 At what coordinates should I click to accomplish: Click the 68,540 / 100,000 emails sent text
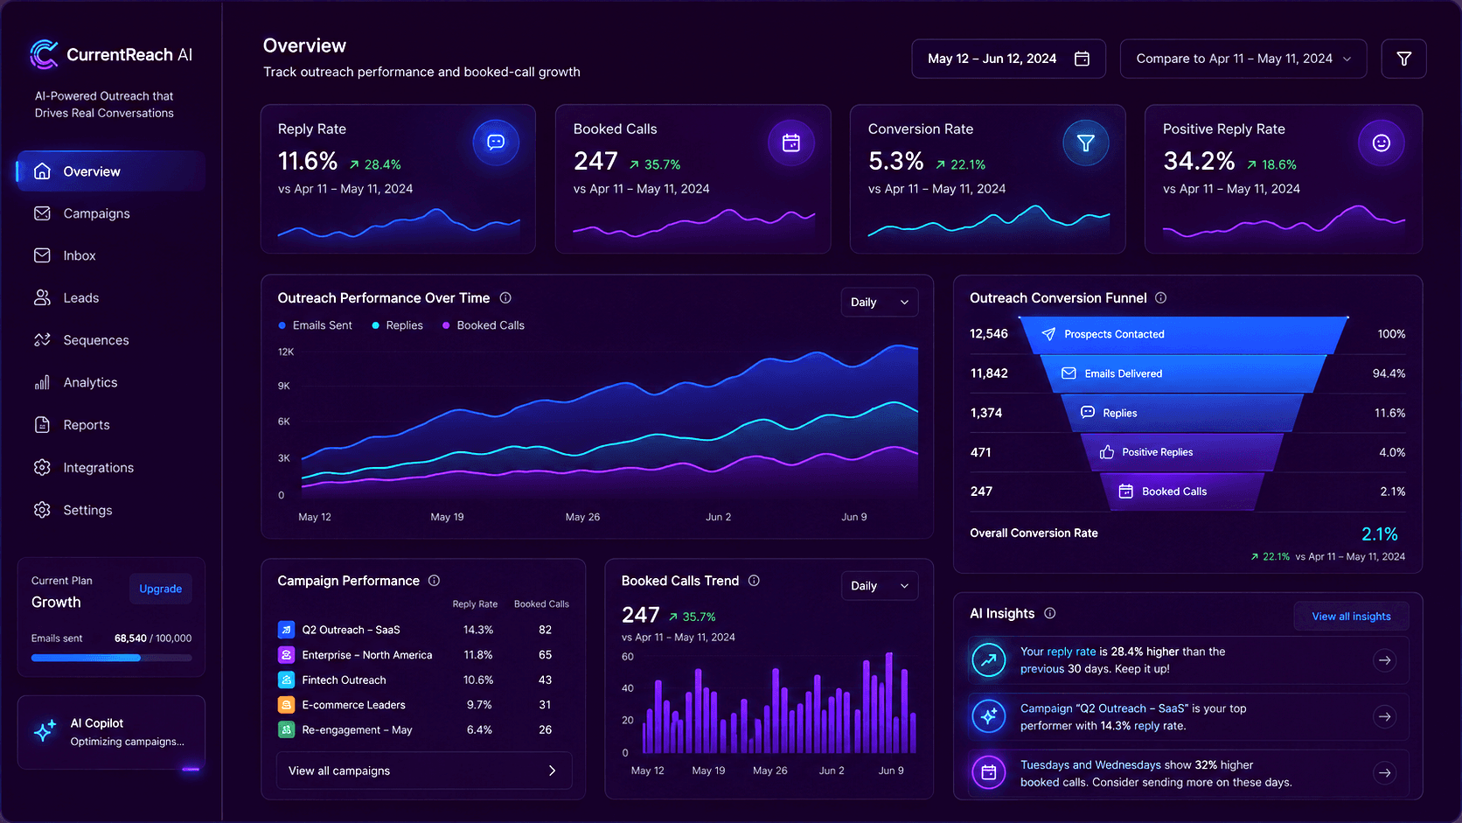(x=153, y=638)
